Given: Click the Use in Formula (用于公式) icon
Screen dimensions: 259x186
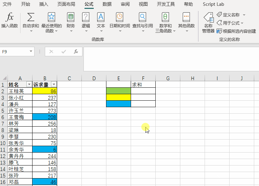Looking at the screenshot, I should [219, 23].
